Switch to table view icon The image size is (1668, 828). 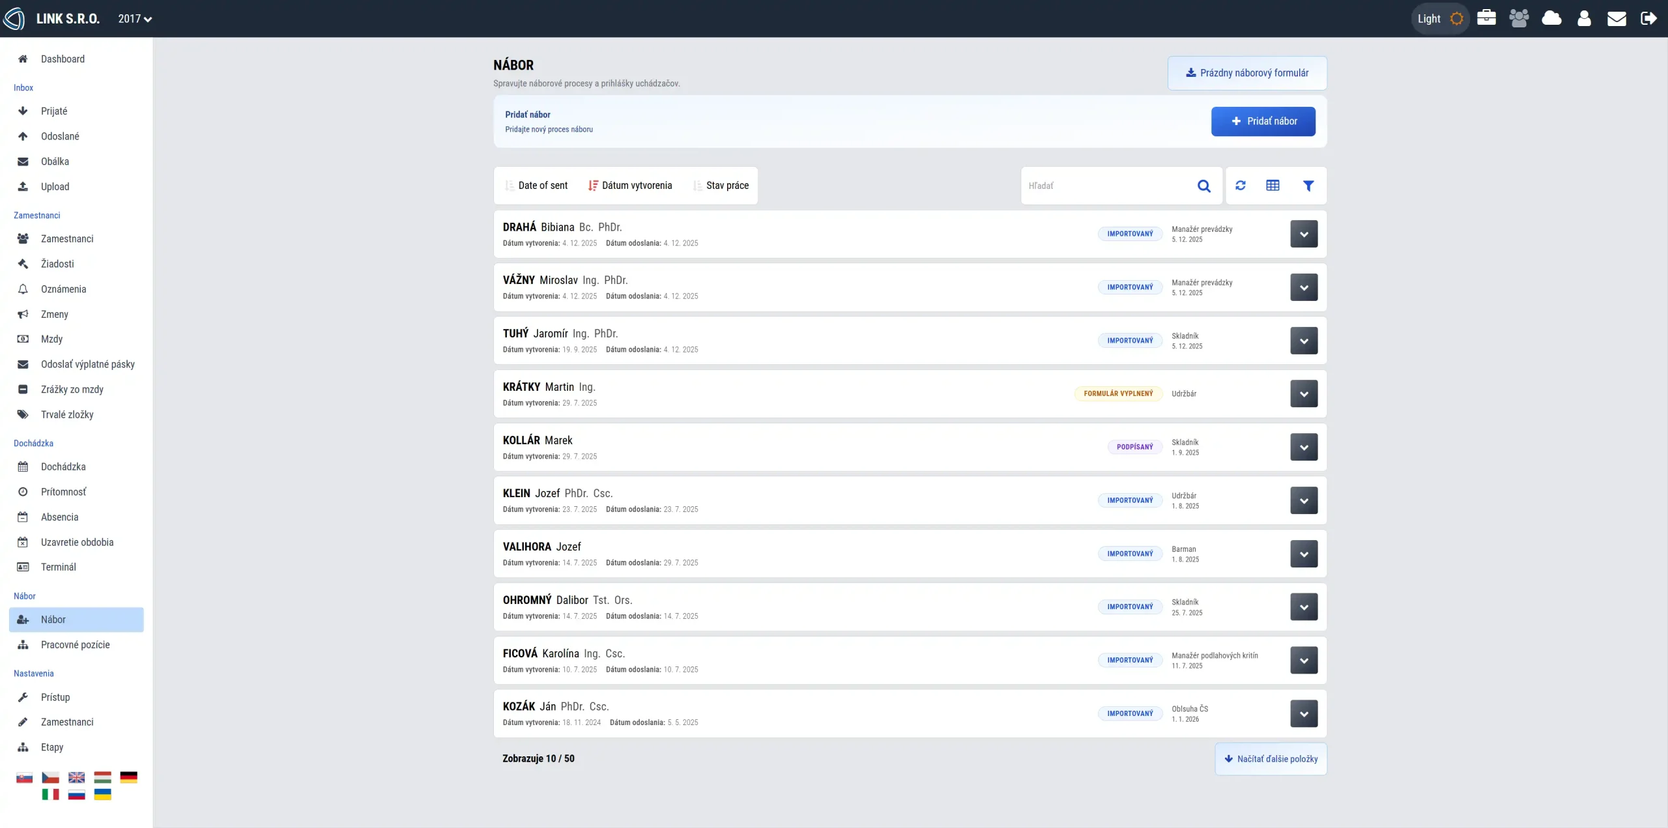coord(1273,186)
